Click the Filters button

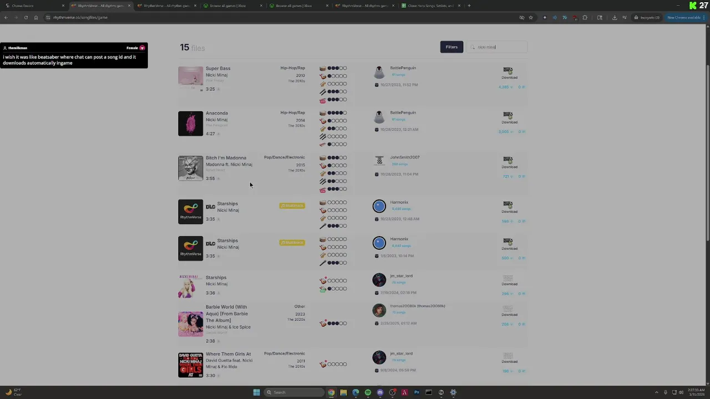click(x=452, y=47)
